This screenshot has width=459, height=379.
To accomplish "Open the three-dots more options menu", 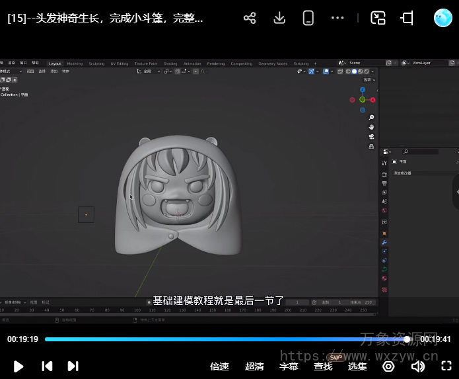I will coord(337,19).
